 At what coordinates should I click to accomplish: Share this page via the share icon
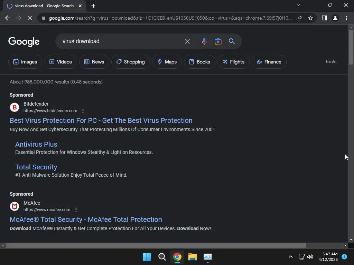pyautogui.click(x=299, y=18)
